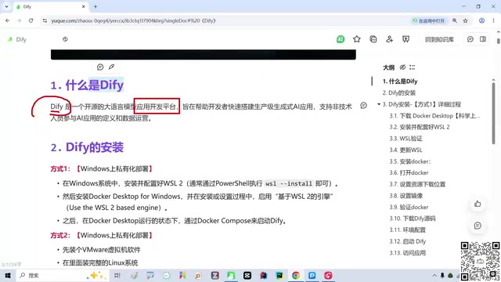The height and width of the screenshot is (282, 501).
Task: Focus the yuque.com address bar
Action: point(224,20)
